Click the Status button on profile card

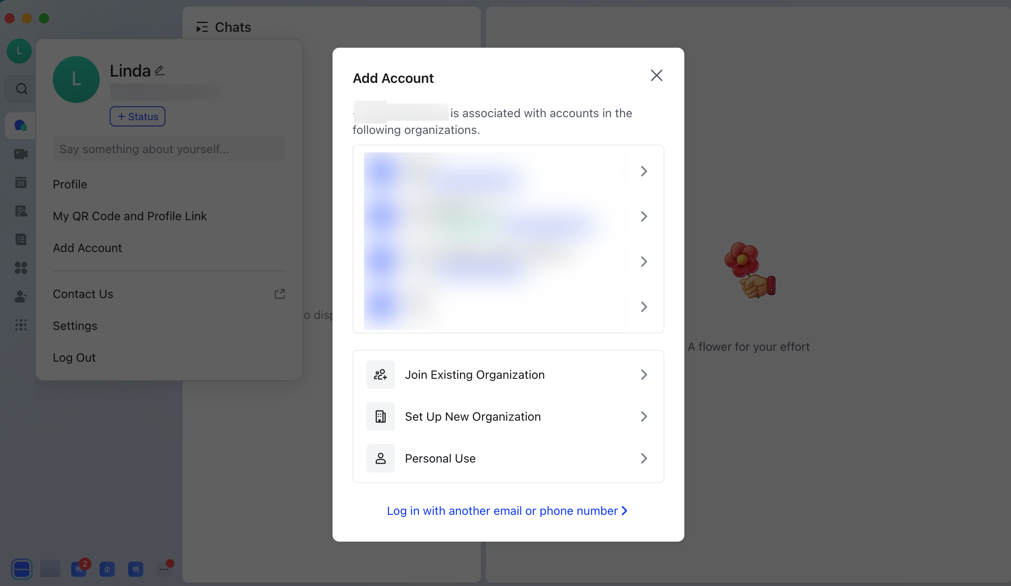point(137,116)
